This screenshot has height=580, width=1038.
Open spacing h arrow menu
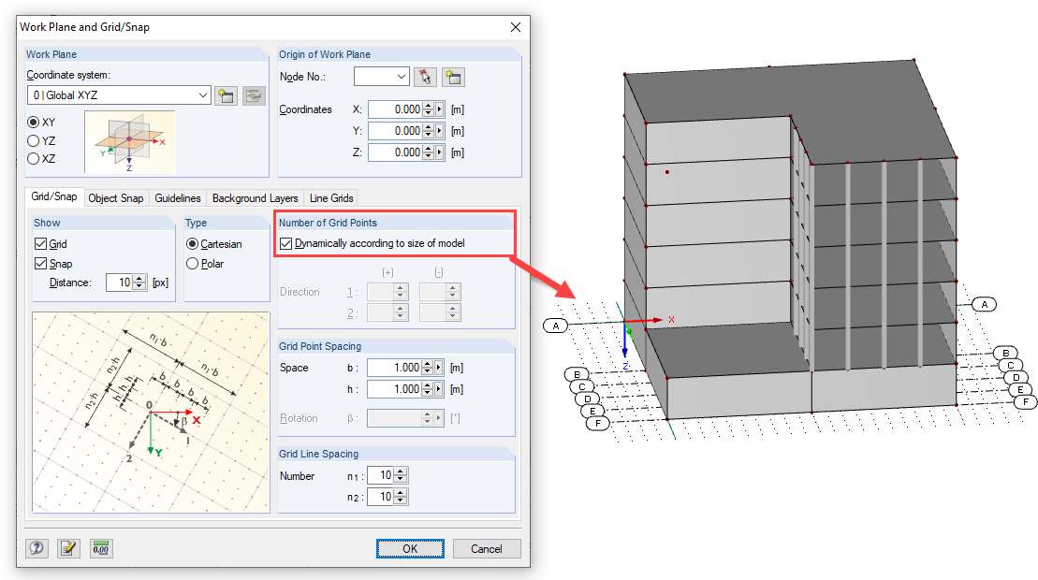point(439,389)
